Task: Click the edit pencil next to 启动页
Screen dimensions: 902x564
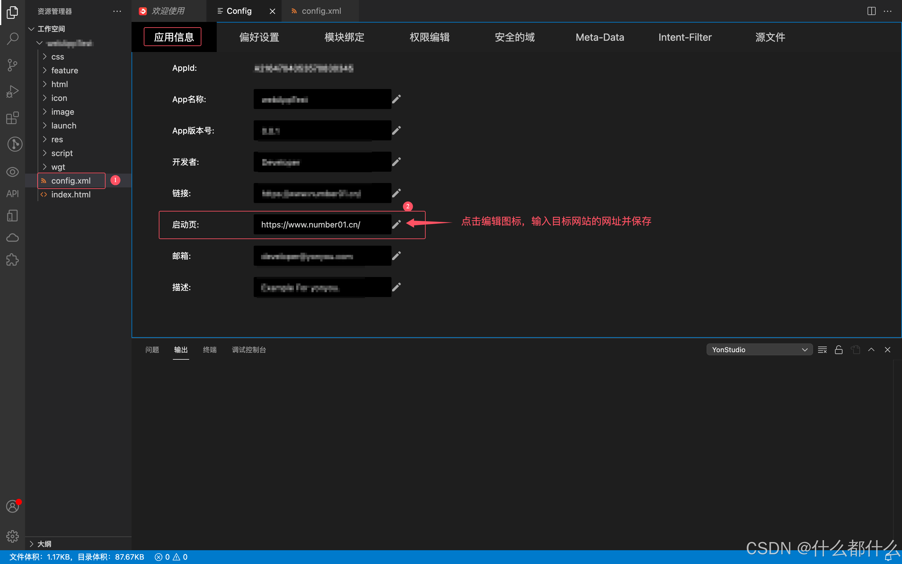Action: [x=397, y=224]
